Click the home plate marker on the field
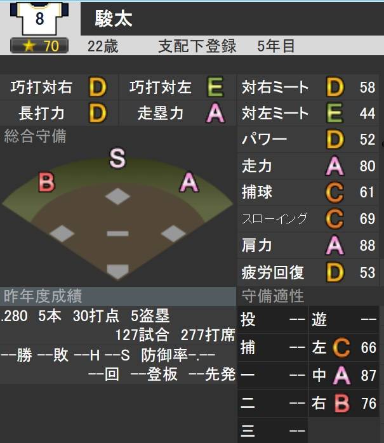384x443 pixels. coord(117,272)
